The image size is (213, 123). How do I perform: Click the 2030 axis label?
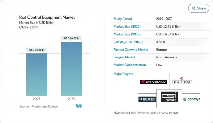point(71,99)
